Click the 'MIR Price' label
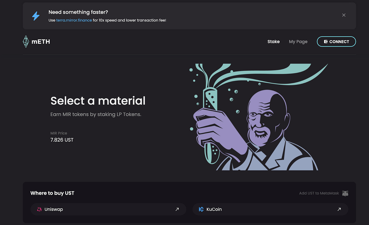Screen dimensions: 369x225 (59, 133)
